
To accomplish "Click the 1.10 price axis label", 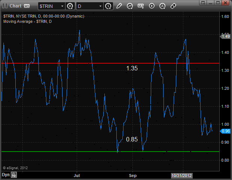I will (225, 106).
